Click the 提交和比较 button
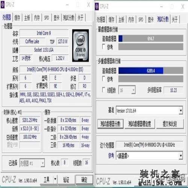Viewport: 188px width, 188px height. tap(170, 124)
